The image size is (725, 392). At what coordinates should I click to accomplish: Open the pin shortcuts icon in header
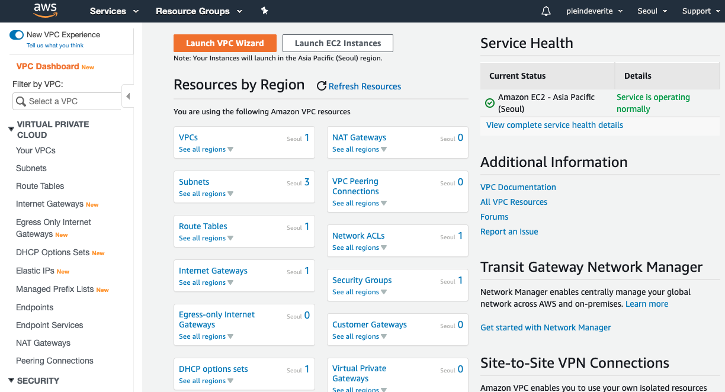[x=264, y=11]
